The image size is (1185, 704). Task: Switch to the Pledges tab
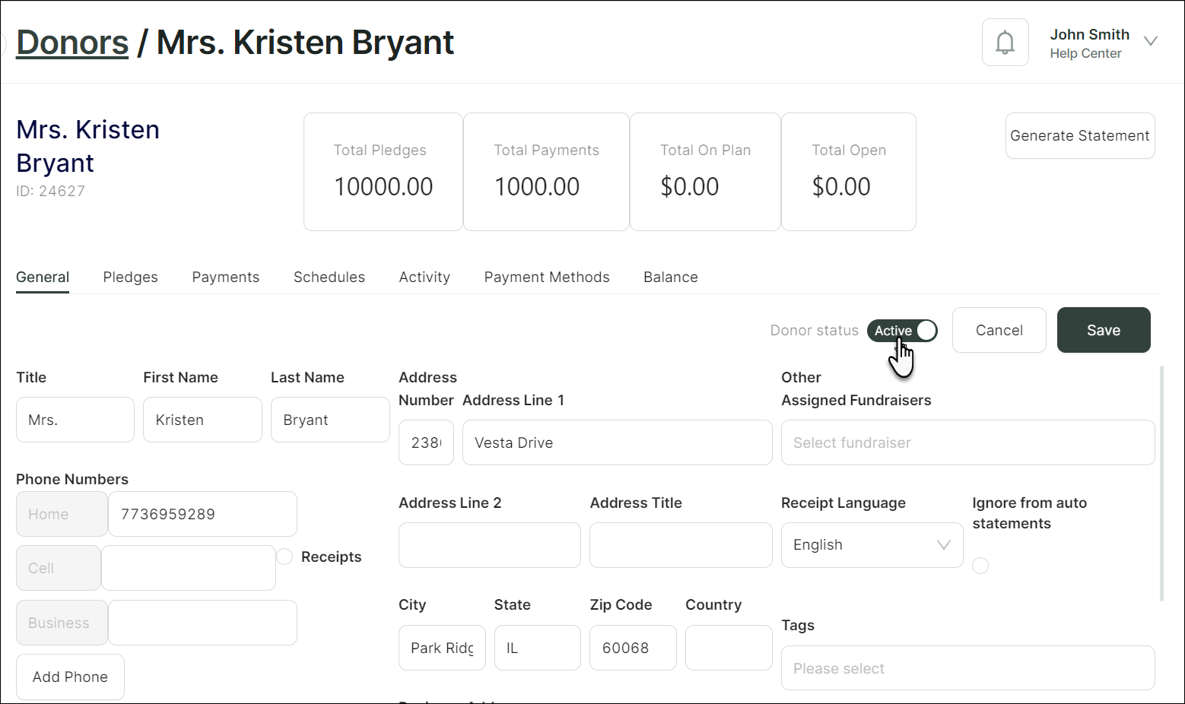[131, 277]
